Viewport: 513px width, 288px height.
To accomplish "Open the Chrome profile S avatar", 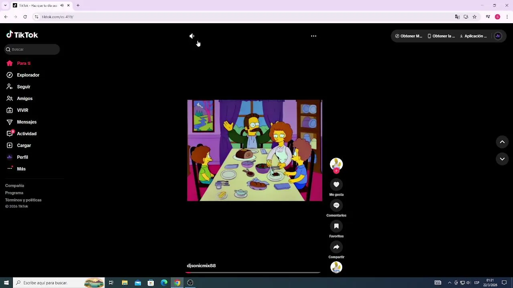I will coord(497,17).
